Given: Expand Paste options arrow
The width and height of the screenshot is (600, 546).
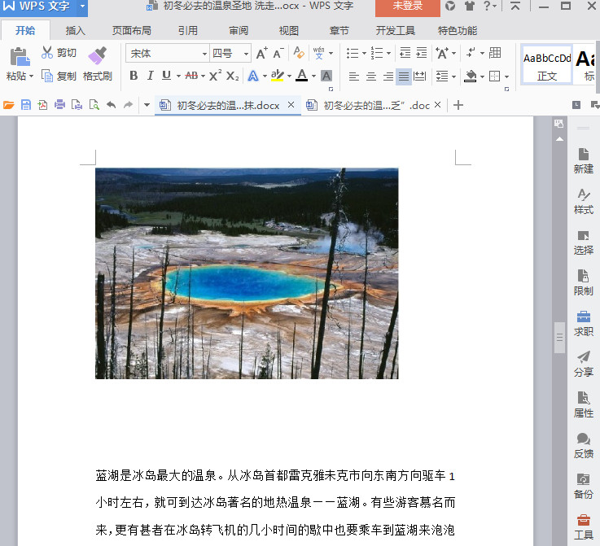Looking at the screenshot, I should click(32, 76).
